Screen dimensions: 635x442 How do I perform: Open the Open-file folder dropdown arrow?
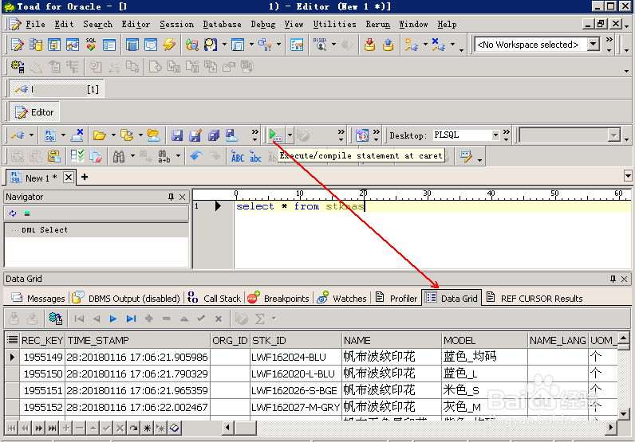point(113,135)
